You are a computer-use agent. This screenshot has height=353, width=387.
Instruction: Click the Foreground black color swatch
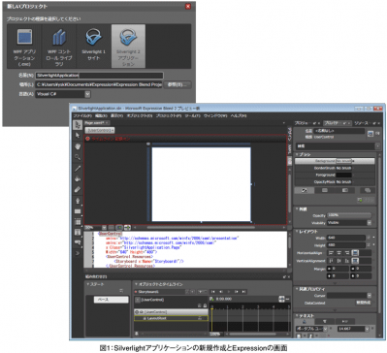[343, 175]
